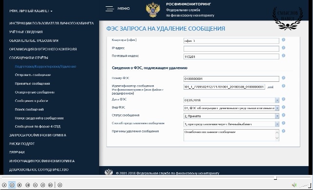Open Риски ПОД/ФТ section
This screenshot has height=190, width=313.
click(x=22, y=144)
